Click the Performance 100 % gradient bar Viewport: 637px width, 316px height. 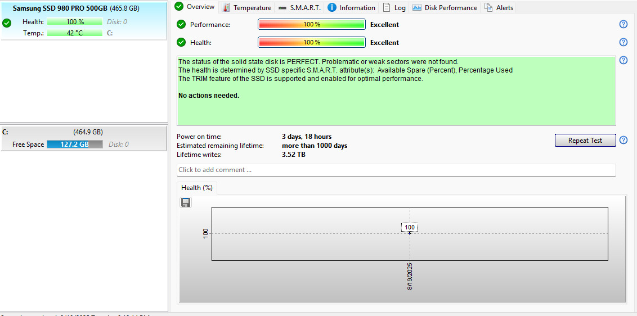(312, 24)
